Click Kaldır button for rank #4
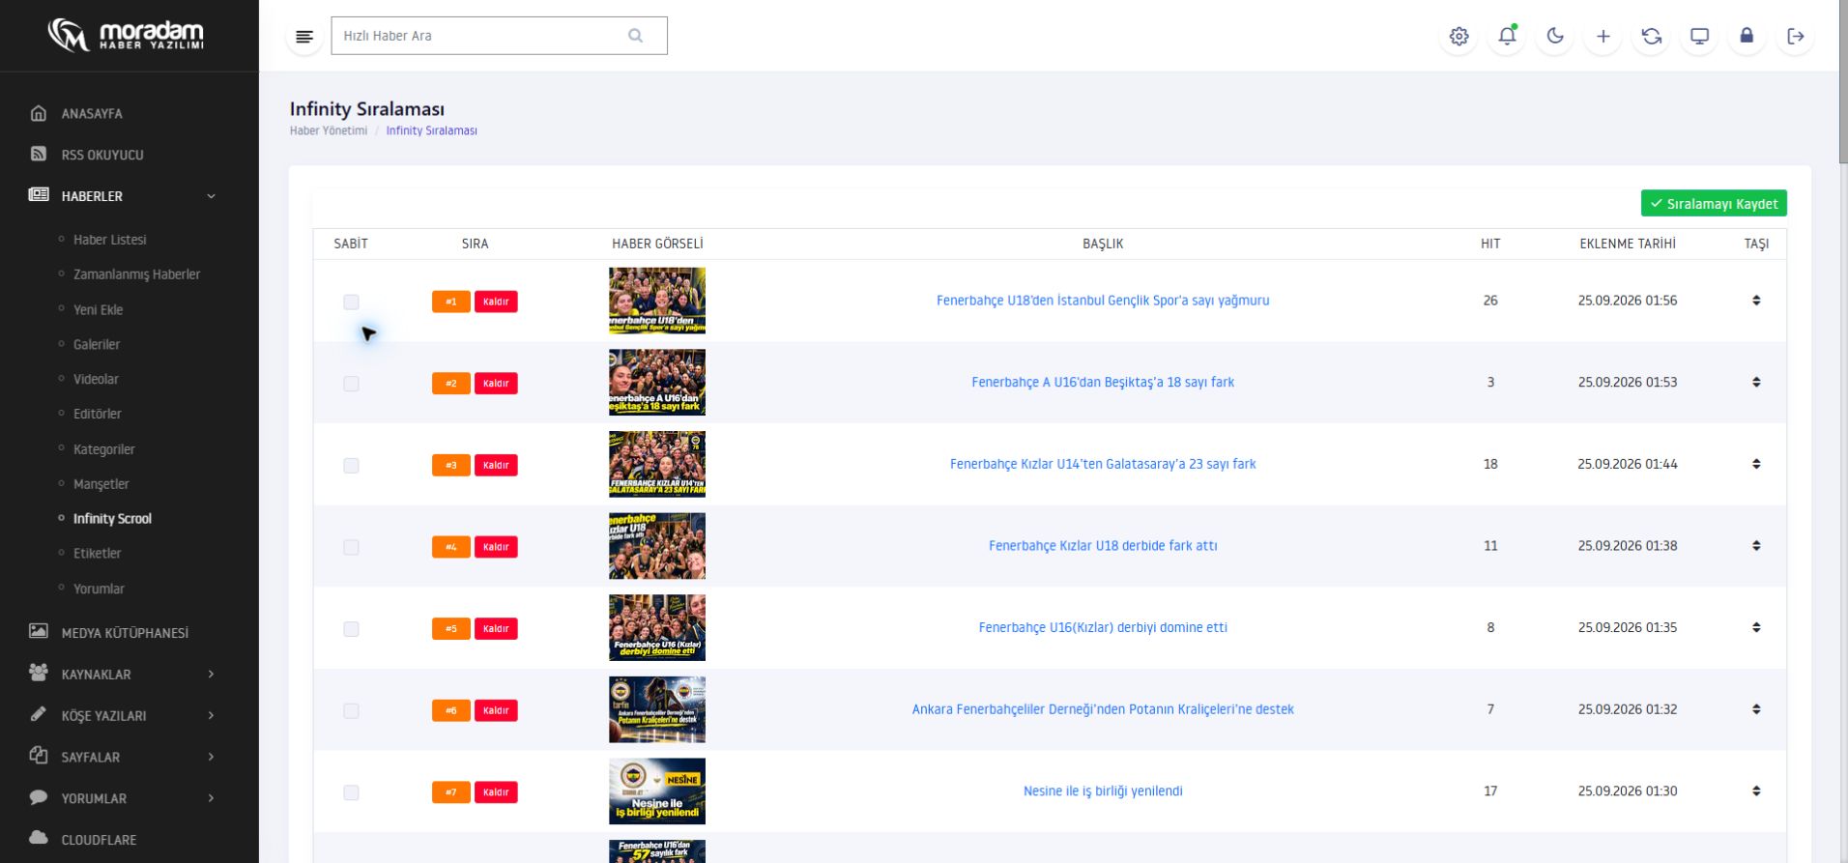 tap(496, 547)
